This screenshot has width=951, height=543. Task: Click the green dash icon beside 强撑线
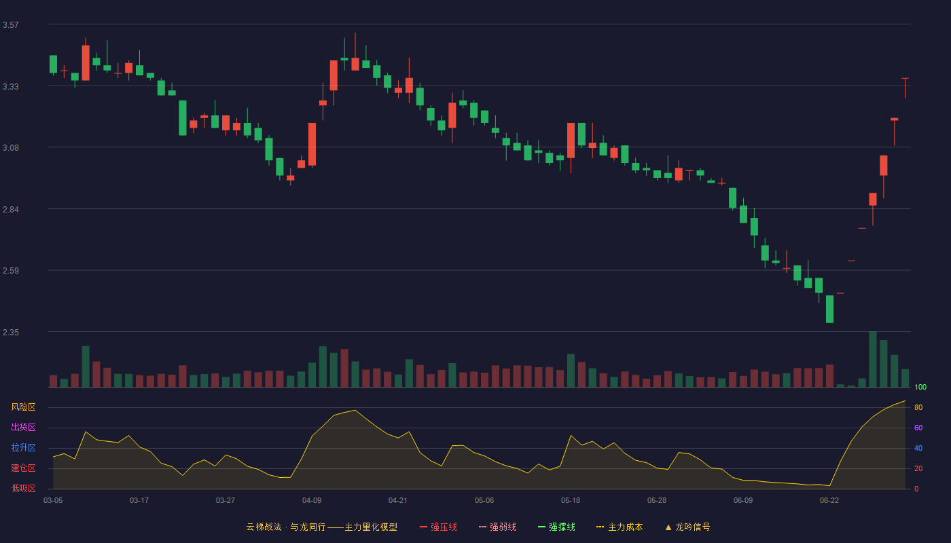tap(541, 527)
